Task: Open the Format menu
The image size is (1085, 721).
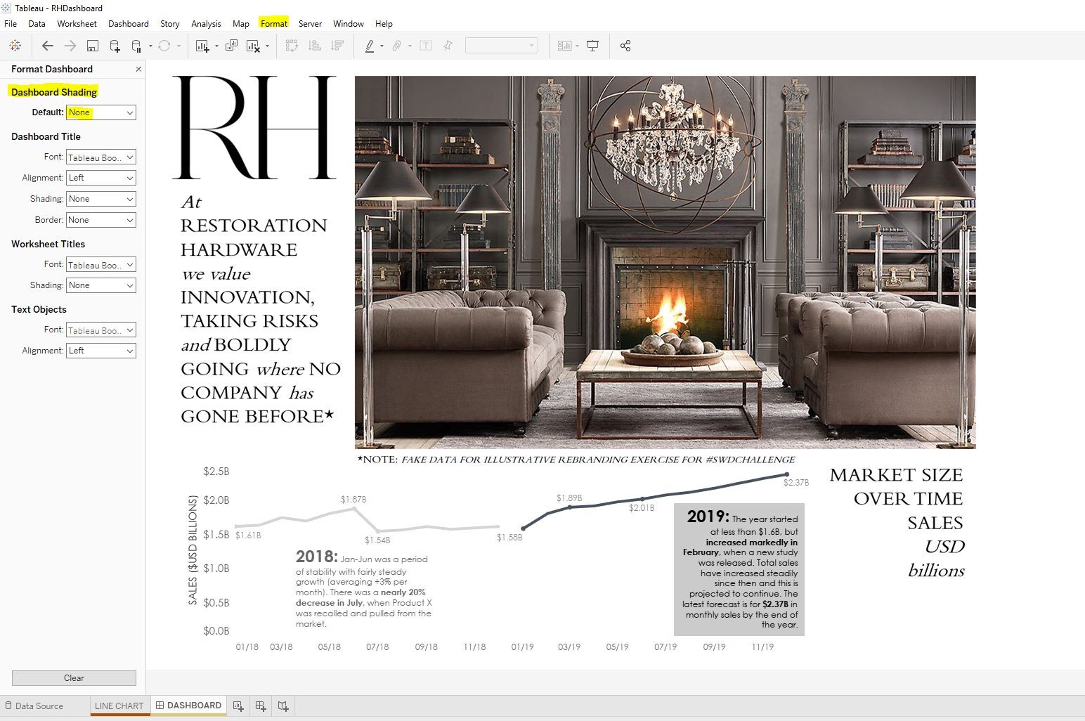Action: click(x=274, y=24)
